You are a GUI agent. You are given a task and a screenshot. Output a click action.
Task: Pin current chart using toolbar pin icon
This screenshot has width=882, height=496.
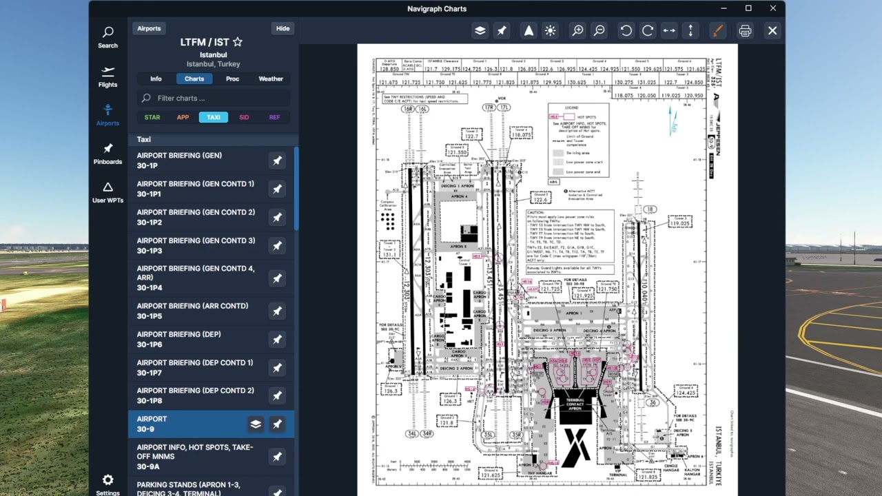502,31
